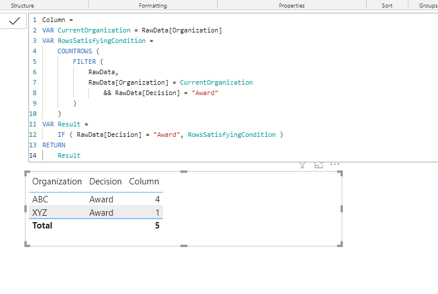This screenshot has width=438, height=294.
Task: Commit the formula with the checkmark icon
Action: 15,21
